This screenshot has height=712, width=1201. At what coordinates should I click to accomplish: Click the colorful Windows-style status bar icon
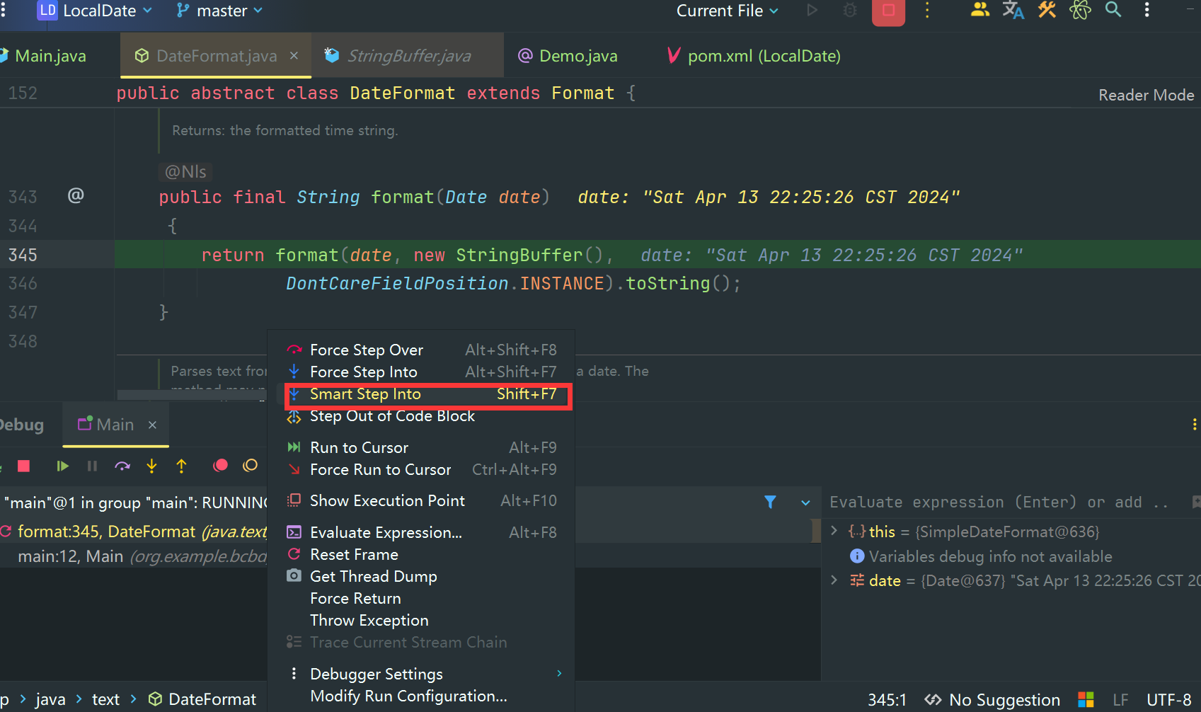click(x=1086, y=700)
